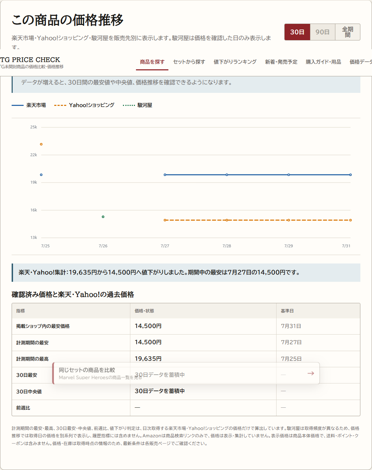Click the 計測期間の最高 row label
Viewport: 372px width, 470px height.
click(32, 359)
